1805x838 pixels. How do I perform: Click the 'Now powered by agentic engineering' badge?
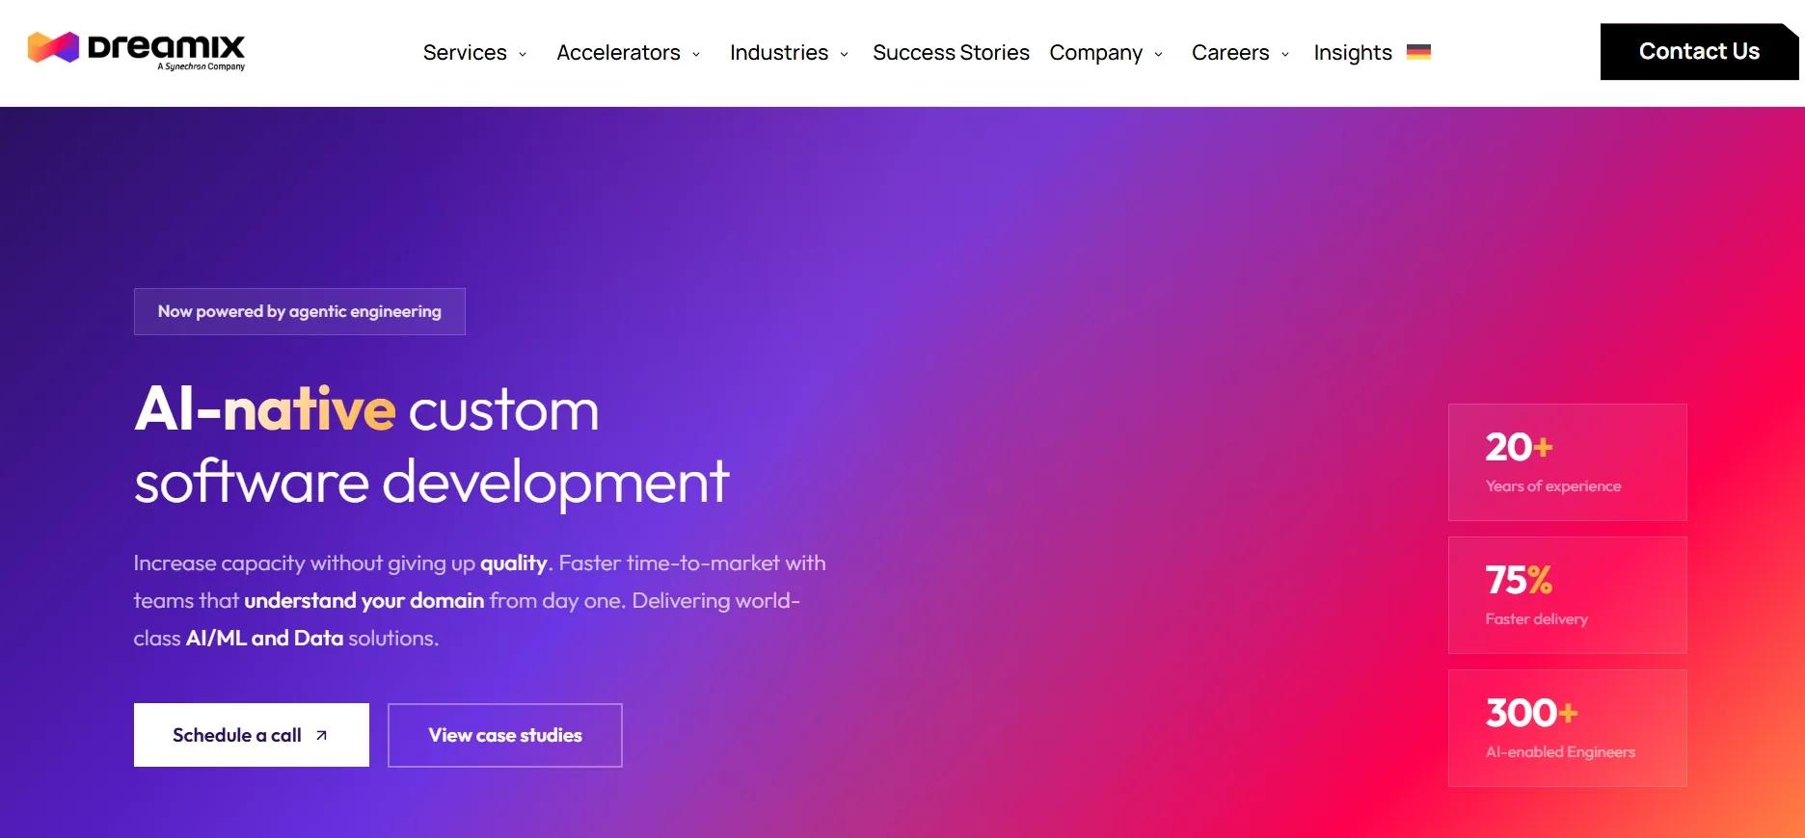point(300,311)
